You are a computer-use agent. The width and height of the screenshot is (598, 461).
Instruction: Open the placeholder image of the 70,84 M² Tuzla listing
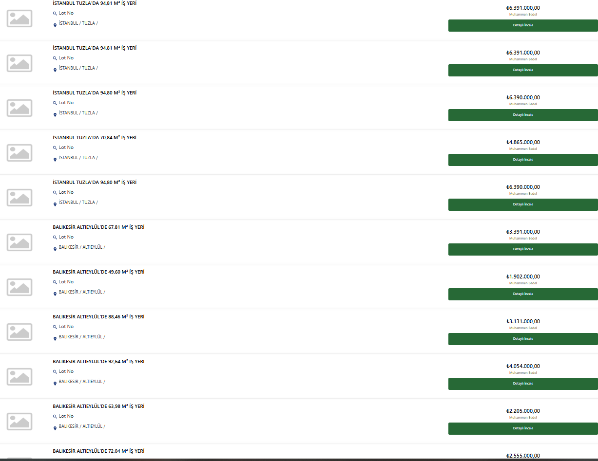19,153
